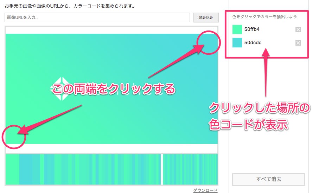Remove the 50ffb4 color entry
Screen dimensions: 312x193
click(x=298, y=29)
